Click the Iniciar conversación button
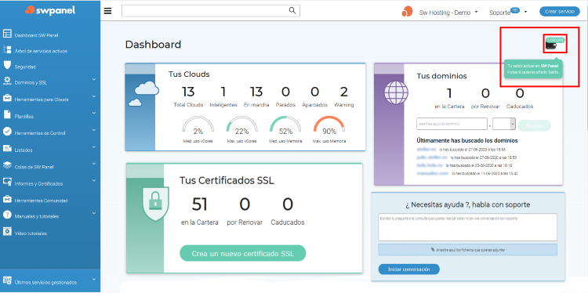588x293 pixels. pos(408,269)
